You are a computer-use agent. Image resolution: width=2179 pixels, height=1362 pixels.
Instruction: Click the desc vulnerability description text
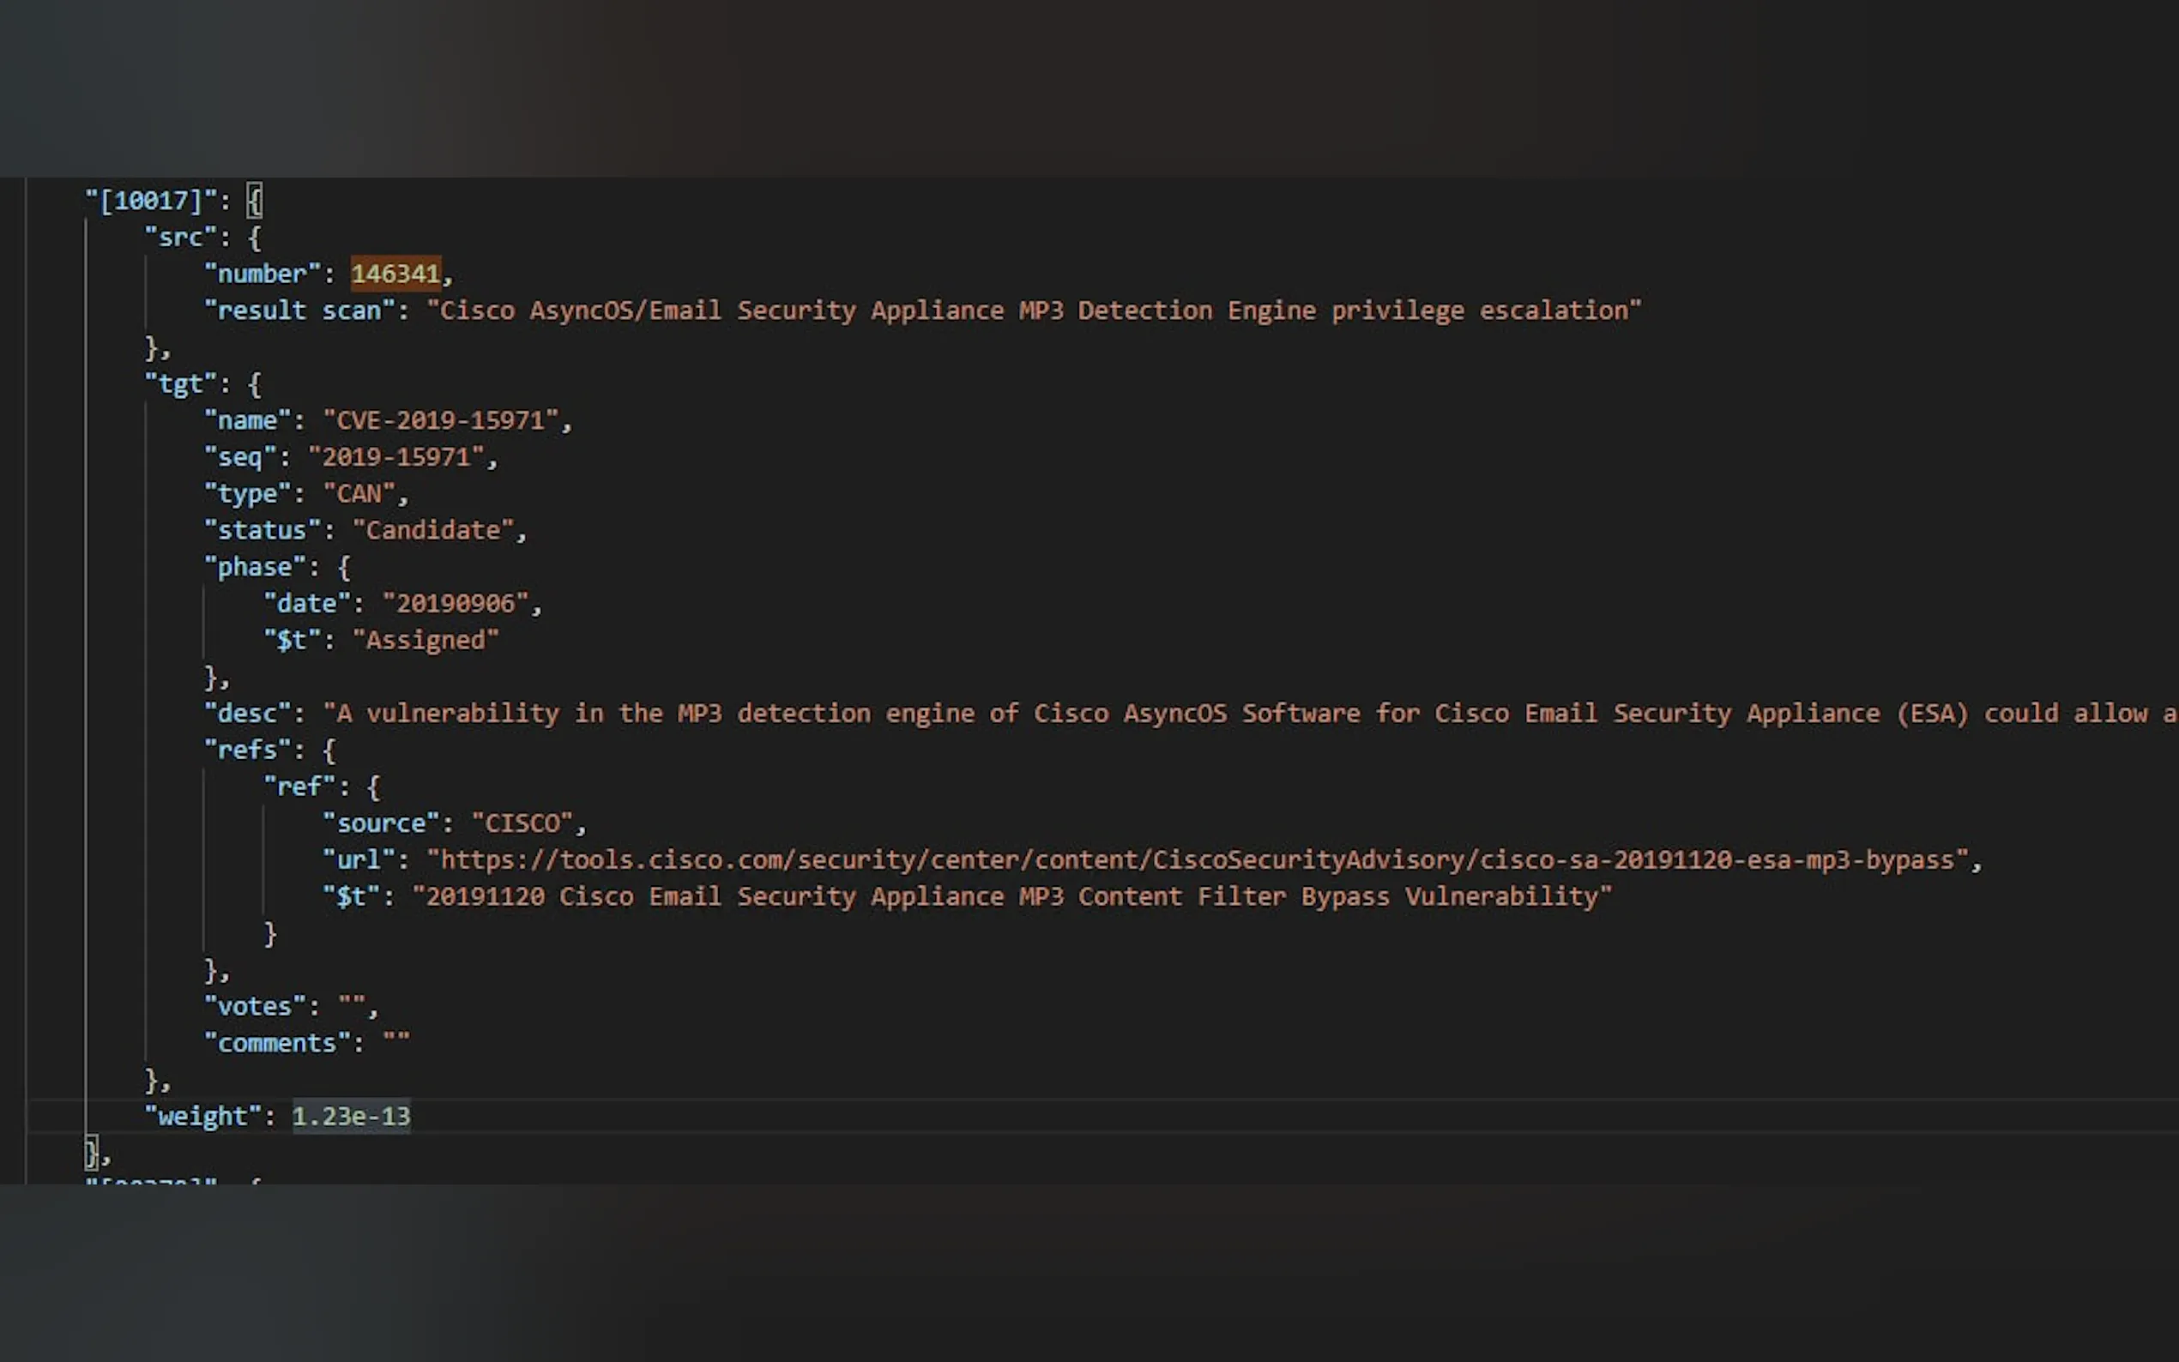1243,714
